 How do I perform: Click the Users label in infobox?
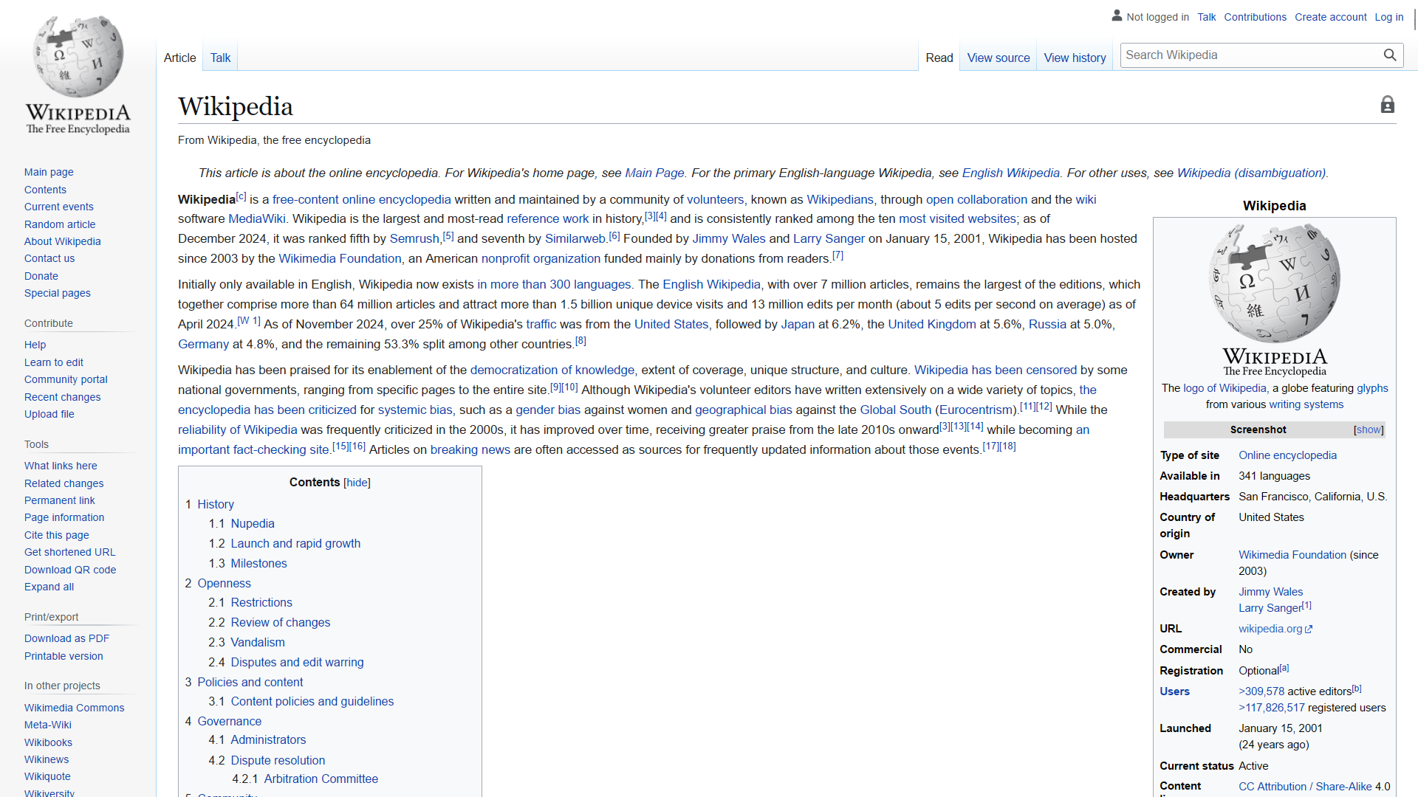coord(1174,691)
